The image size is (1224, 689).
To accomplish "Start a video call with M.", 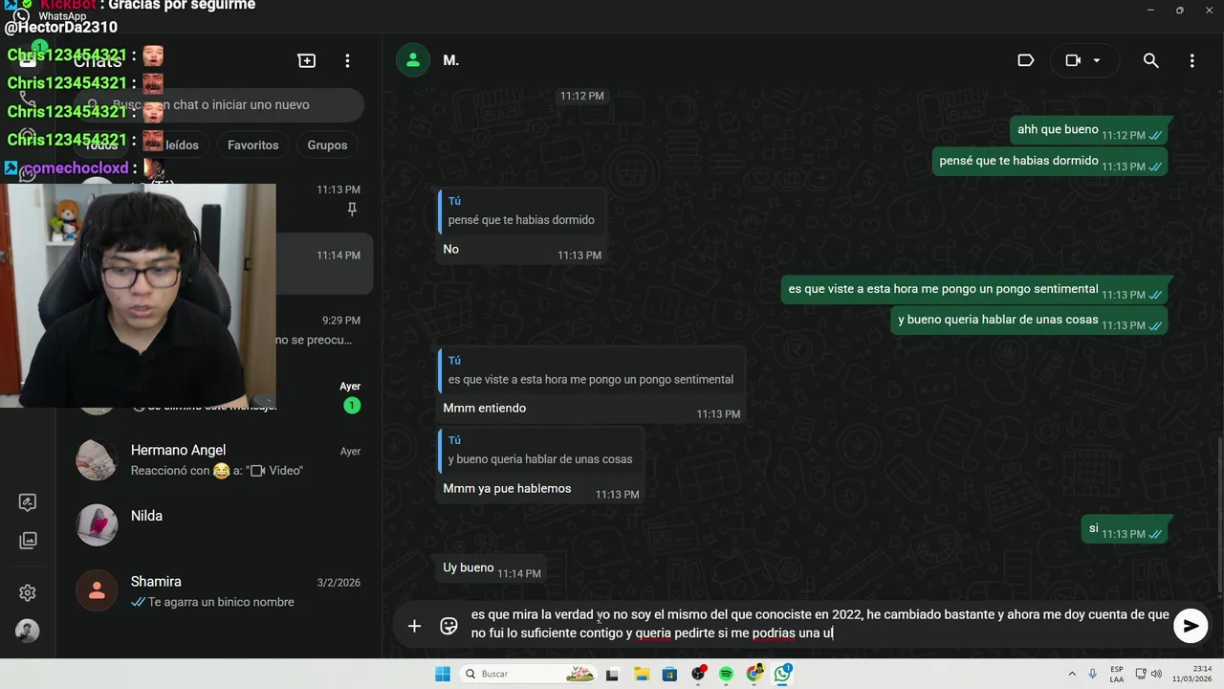I will click(1073, 60).
